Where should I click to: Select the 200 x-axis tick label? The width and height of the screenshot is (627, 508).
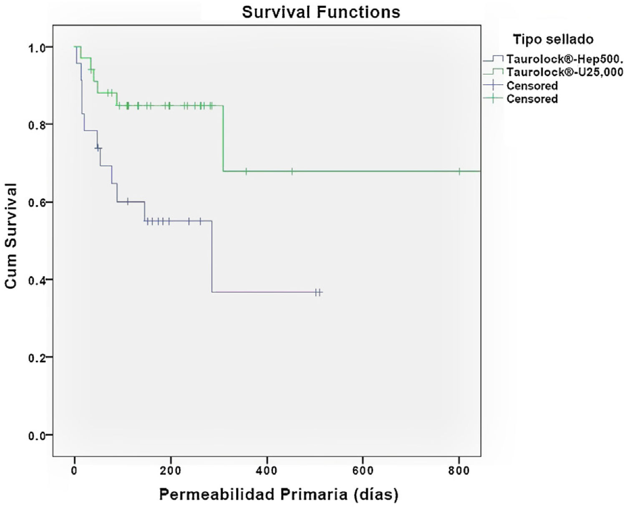[170, 471]
